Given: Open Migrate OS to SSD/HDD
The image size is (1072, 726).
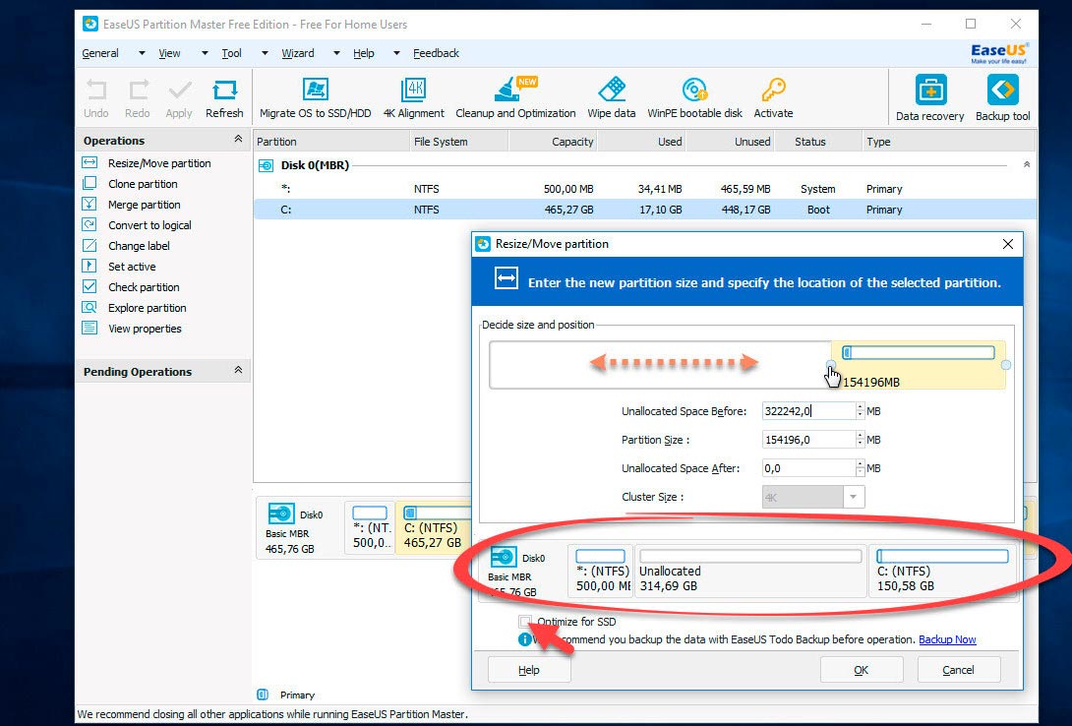Looking at the screenshot, I should pos(315,97).
